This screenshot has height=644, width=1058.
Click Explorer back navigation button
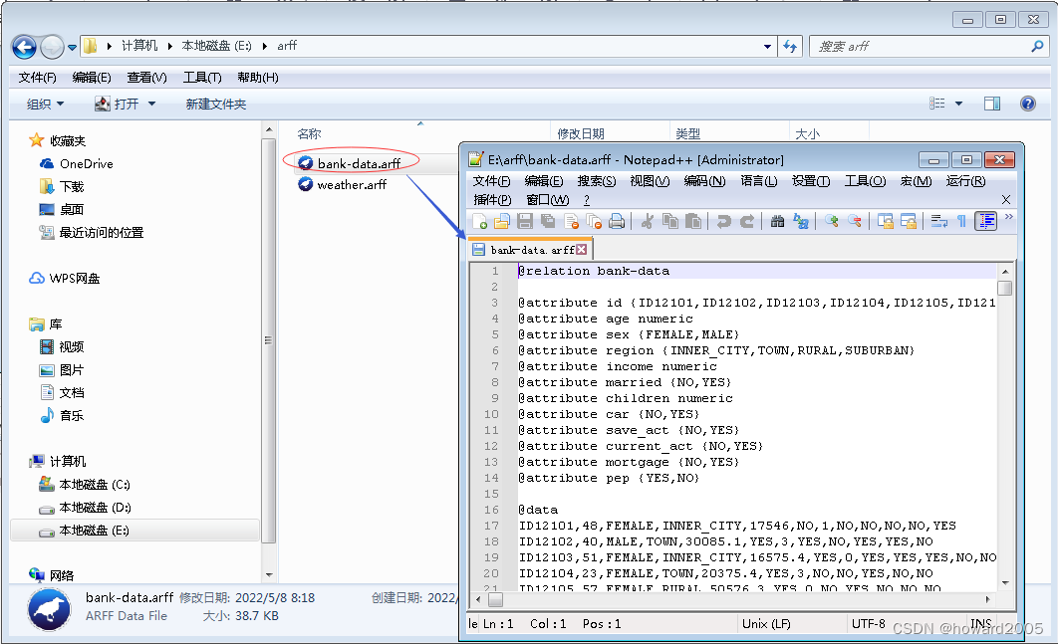[24, 47]
